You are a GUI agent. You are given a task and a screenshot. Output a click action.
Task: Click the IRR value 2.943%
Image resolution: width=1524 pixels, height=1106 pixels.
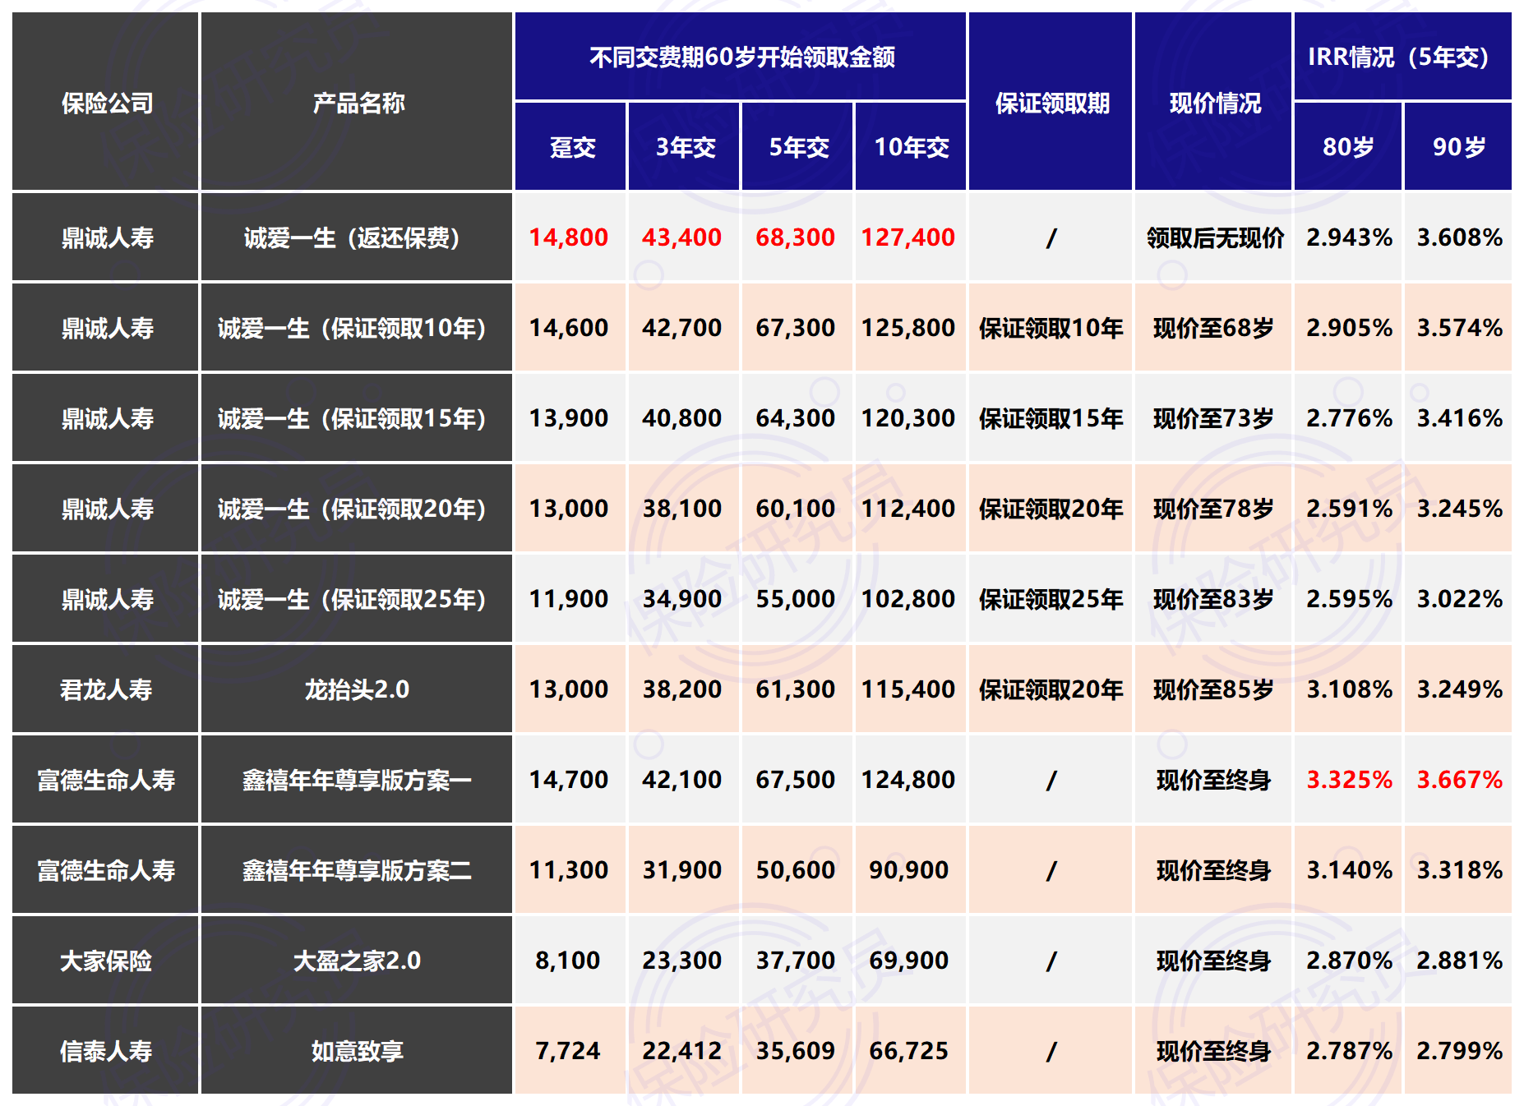(x=1349, y=237)
